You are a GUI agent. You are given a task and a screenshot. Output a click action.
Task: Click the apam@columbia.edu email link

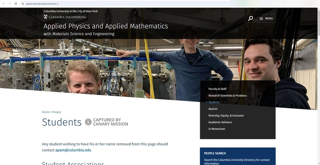coord(73,150)
